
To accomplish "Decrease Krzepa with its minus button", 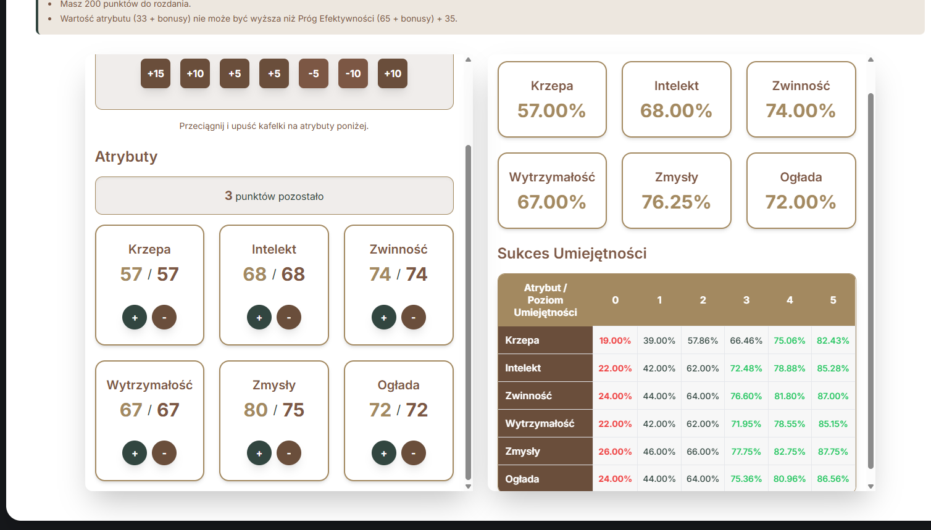I will click(164, 317).
